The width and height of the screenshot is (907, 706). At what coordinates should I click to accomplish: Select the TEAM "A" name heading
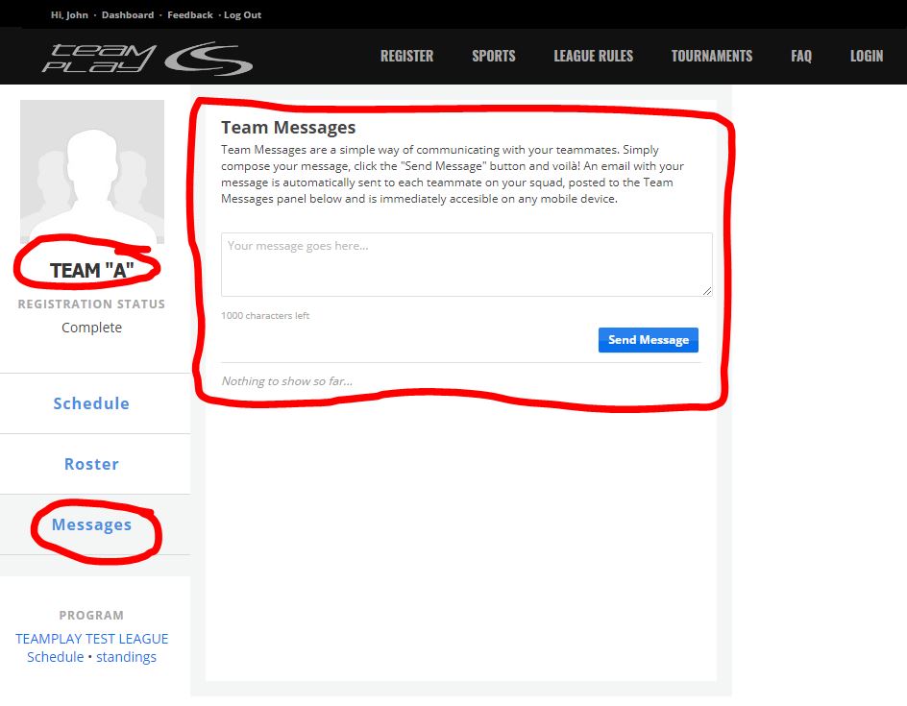tap(91, 270)
